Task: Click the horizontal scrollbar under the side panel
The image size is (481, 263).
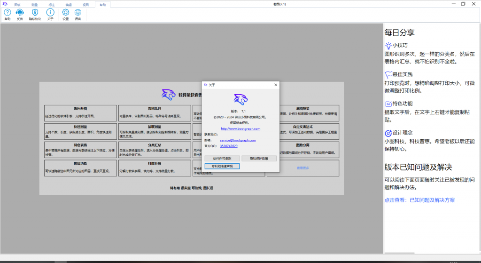Action: pyautogui.click(x=399, y=253)
